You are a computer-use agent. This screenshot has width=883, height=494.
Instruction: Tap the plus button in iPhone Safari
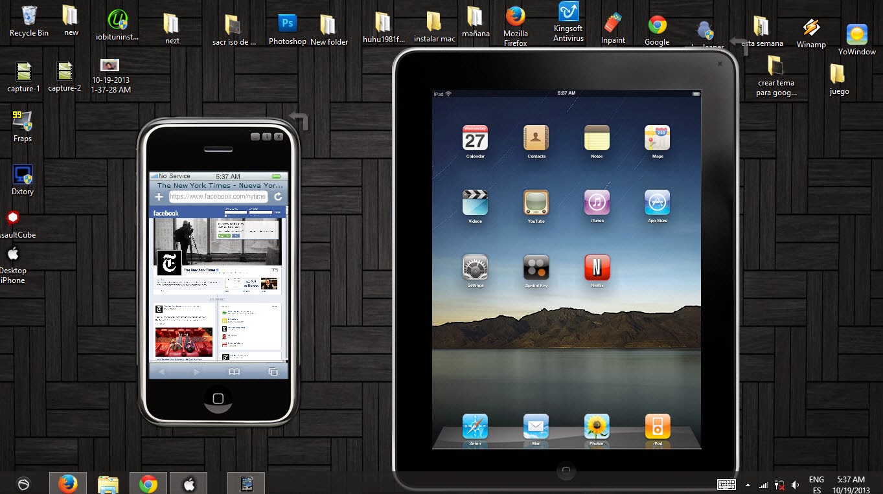(x=159, y=197)
